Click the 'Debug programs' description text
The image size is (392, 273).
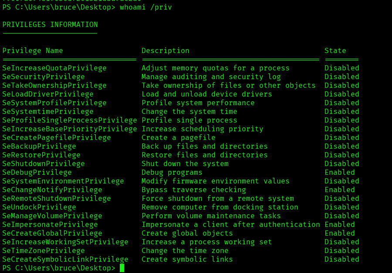click(x=172, y=173)
